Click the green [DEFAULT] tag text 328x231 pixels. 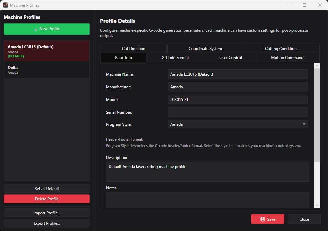[x=16, y=56]
